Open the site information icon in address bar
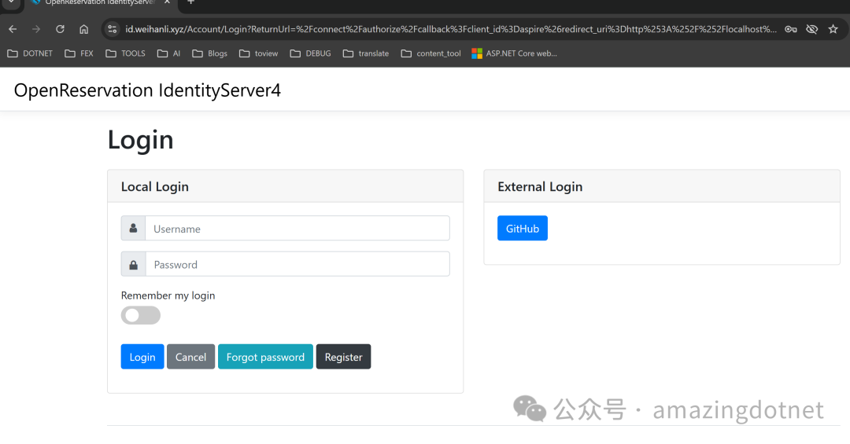 click(x=112, y=29)
